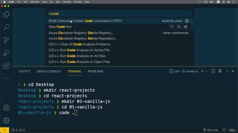The width and height of the screenshot is (238, 133).
Task: Open the new terminal launch profile dropdown
Action: tap(207, 71)
